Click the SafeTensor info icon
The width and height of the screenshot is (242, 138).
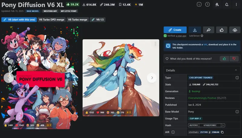click(202, 36)
